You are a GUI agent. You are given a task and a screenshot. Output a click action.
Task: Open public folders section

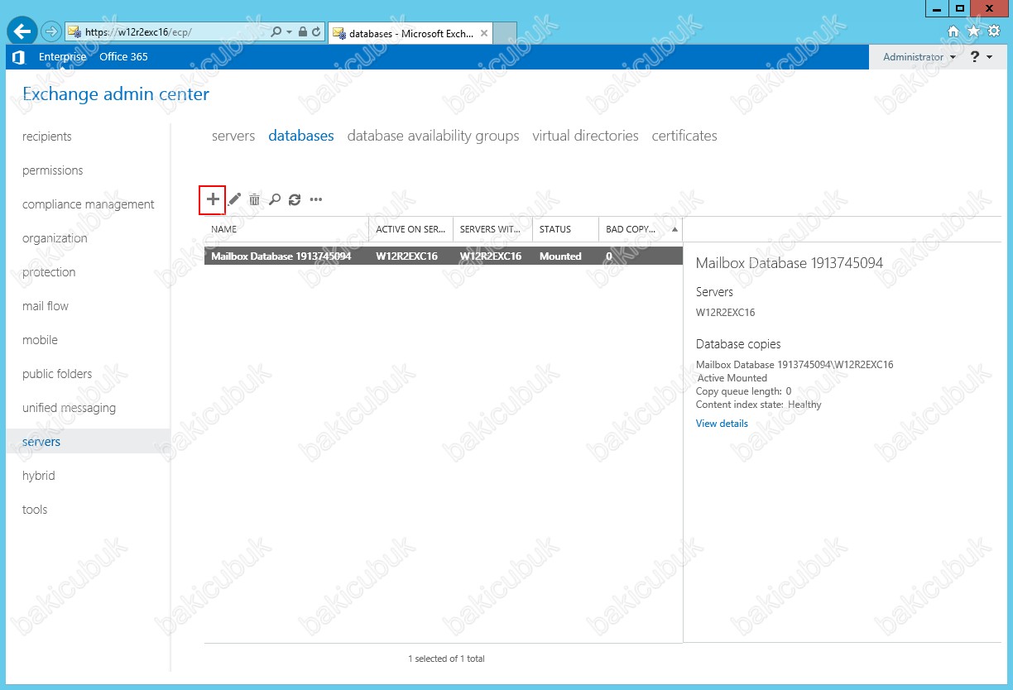point(57,374)
